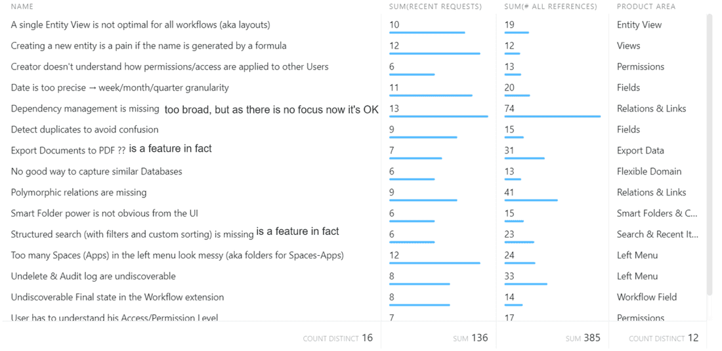722x351 pixels.
Task: Open "Undelete & Audit log are undiscoverable" item
Action: point(93,277)
